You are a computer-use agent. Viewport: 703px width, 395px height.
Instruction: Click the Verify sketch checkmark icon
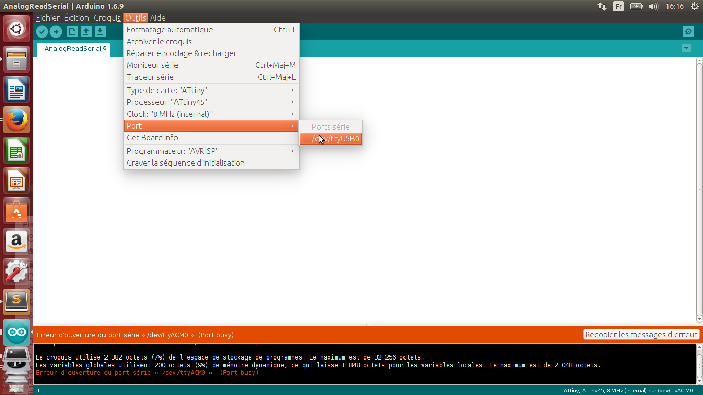pyautogui.click(x=42, y=32)
